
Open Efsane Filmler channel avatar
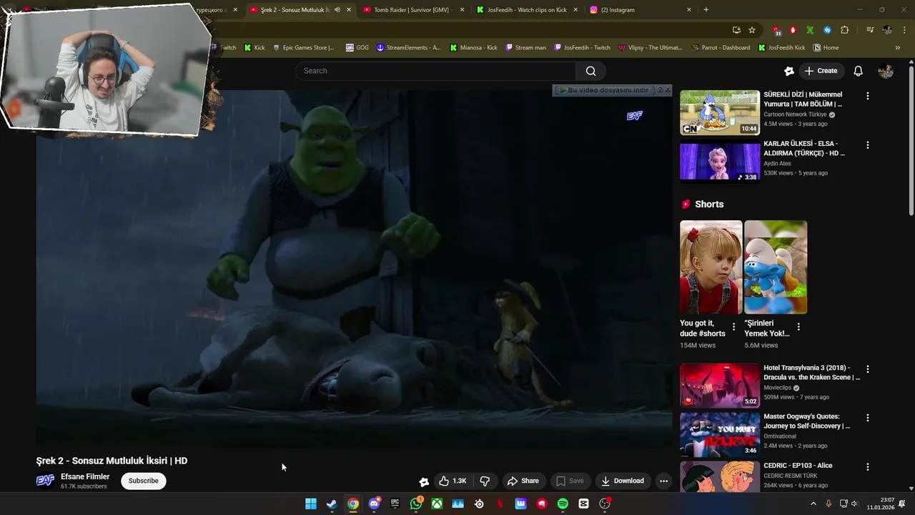pyautogui.click(x=45, y=481)
